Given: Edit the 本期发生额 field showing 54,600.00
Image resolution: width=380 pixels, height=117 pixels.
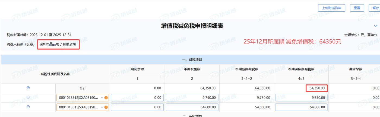Looking at the screenshot, I should point(192,107).
